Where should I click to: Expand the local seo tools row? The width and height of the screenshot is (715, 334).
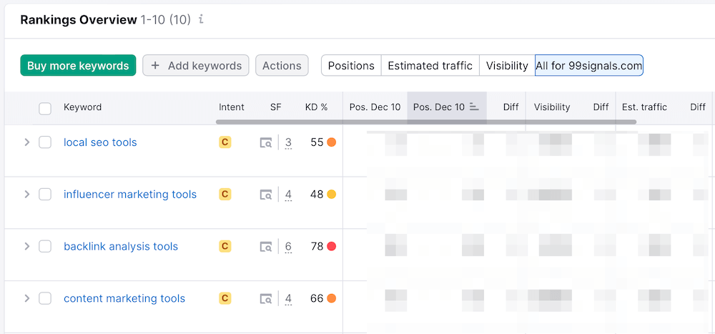click(26, 142)
